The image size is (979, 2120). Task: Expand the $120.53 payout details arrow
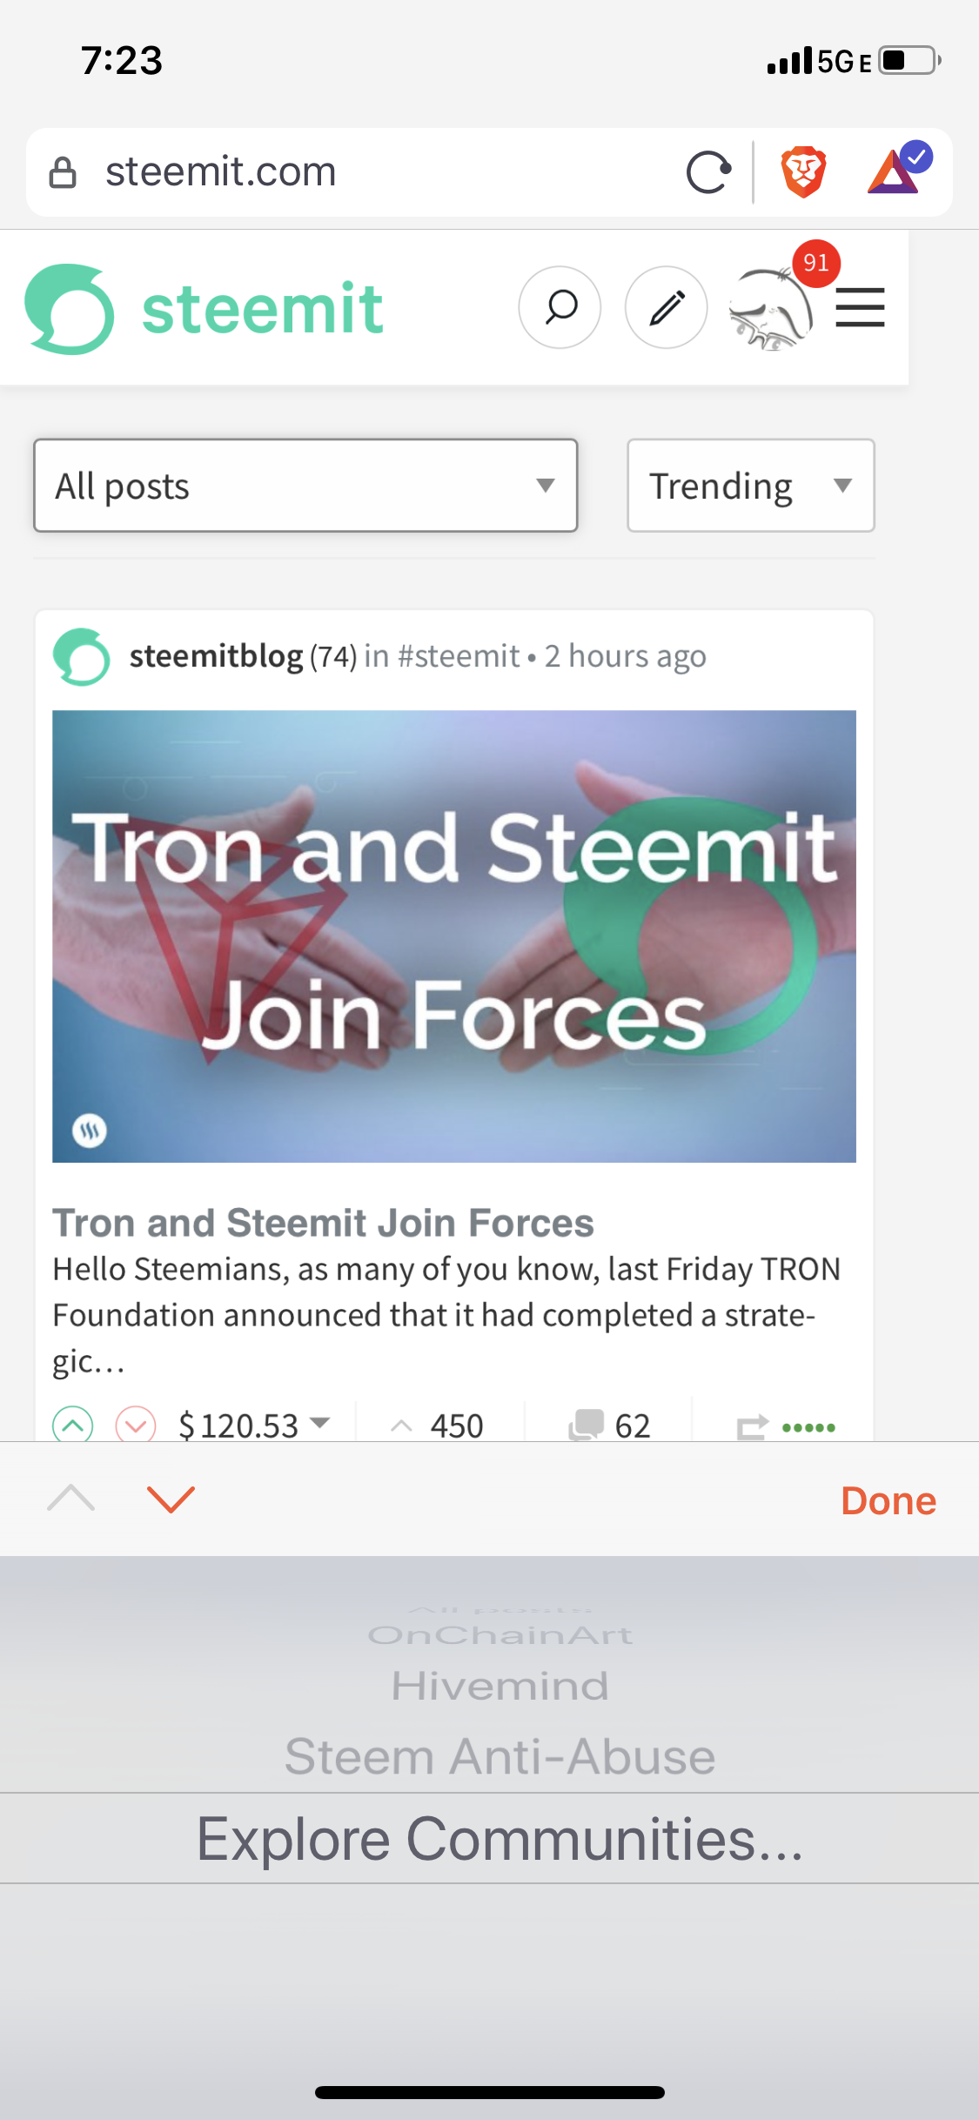point(320,1423)
